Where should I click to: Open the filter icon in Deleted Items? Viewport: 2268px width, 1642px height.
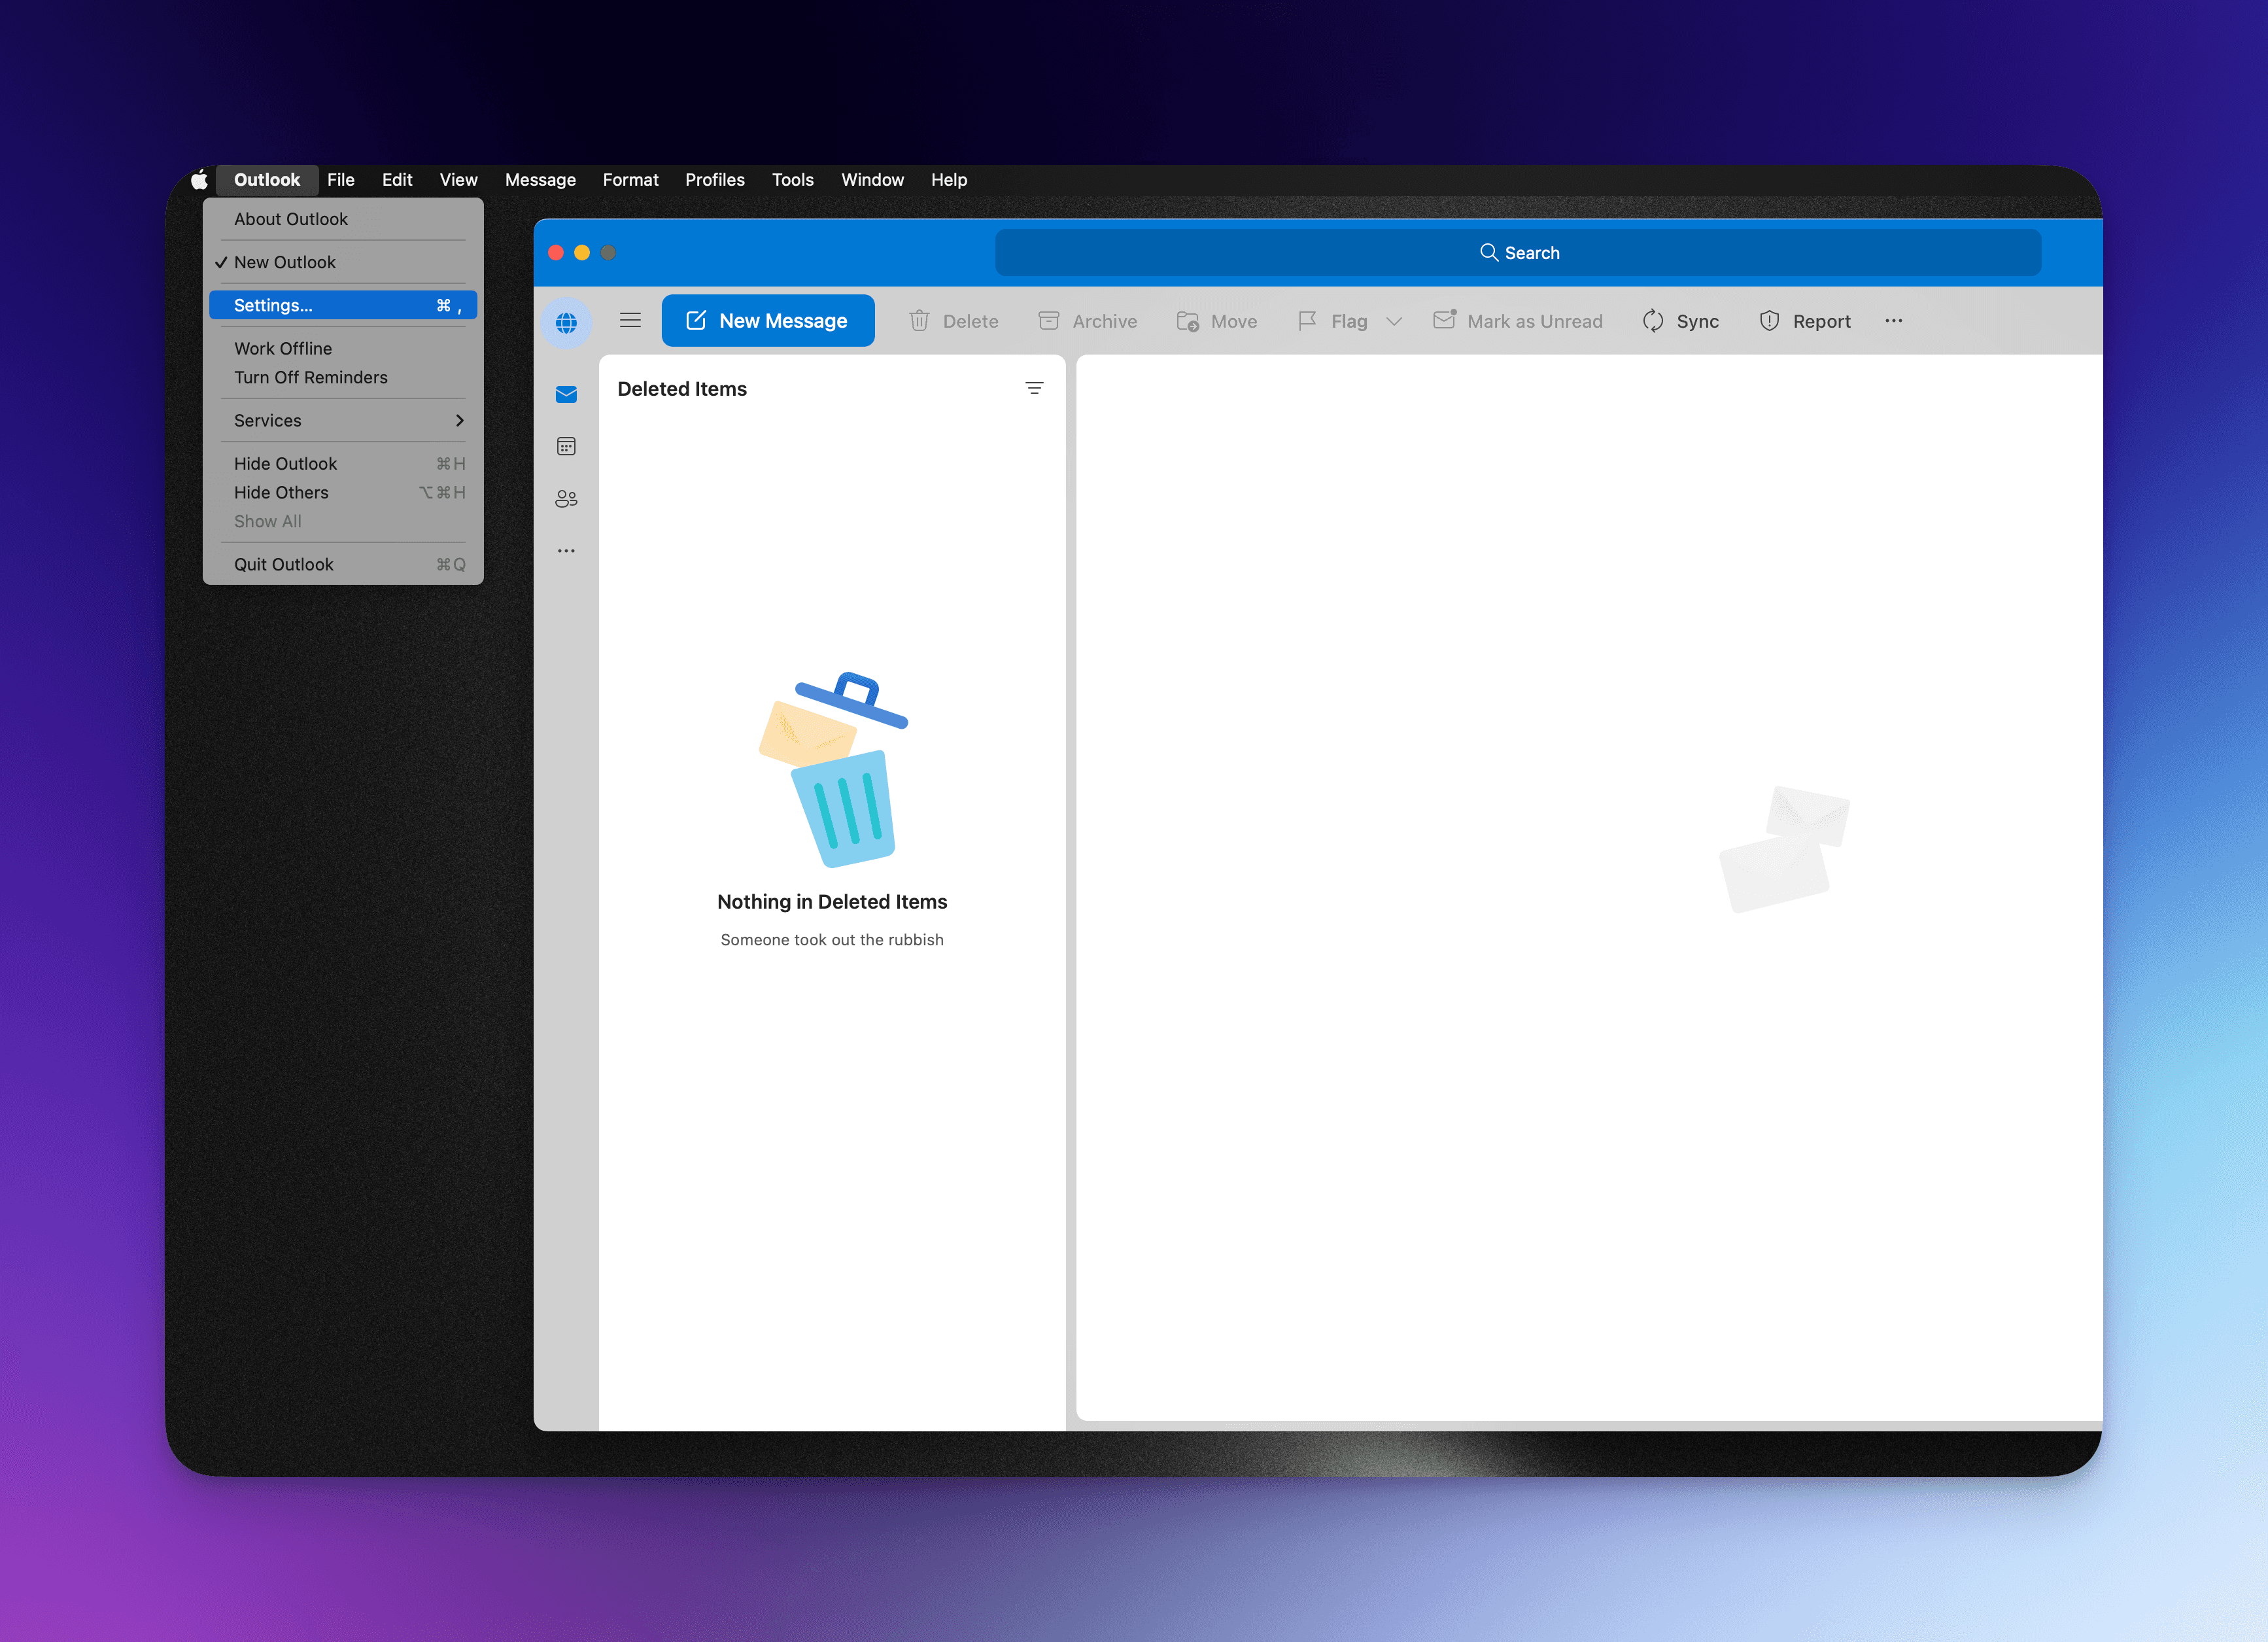pyautogui.click(x=1034, y=388)
